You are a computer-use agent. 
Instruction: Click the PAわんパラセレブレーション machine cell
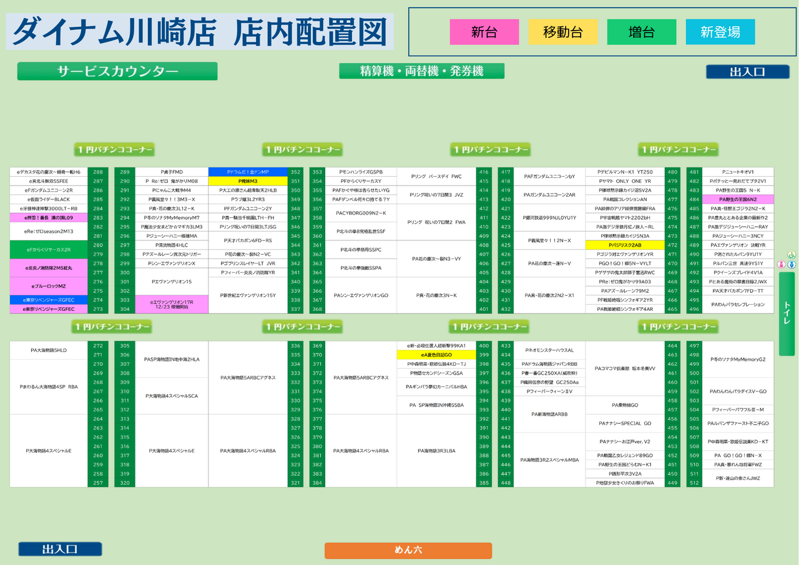pos(738,304)
